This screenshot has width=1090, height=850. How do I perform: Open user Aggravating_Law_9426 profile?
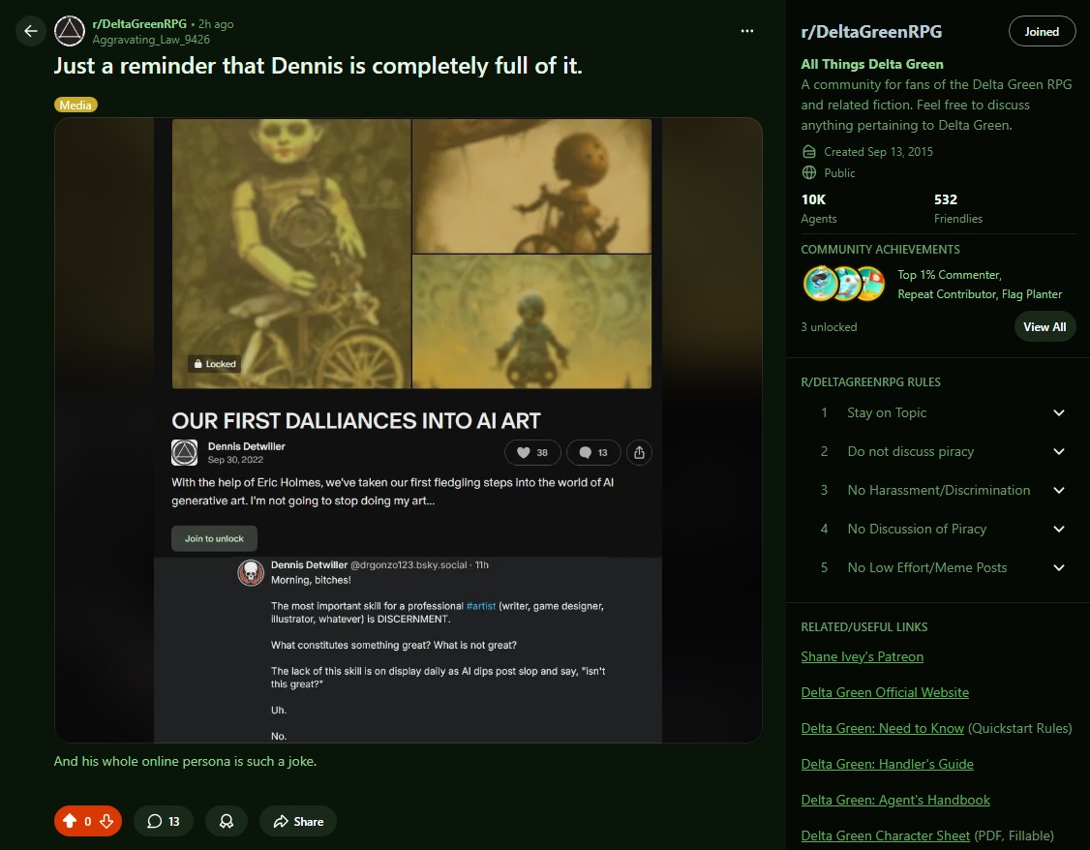point(151,40)
